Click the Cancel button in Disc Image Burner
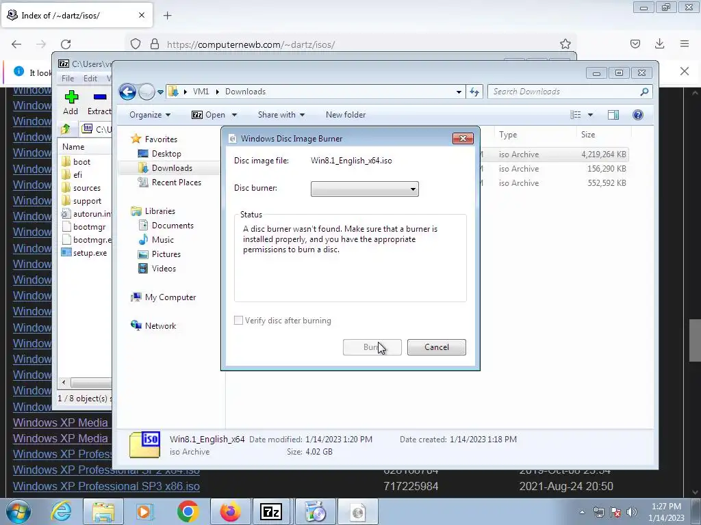701x525 pixels. coord(436,347)
